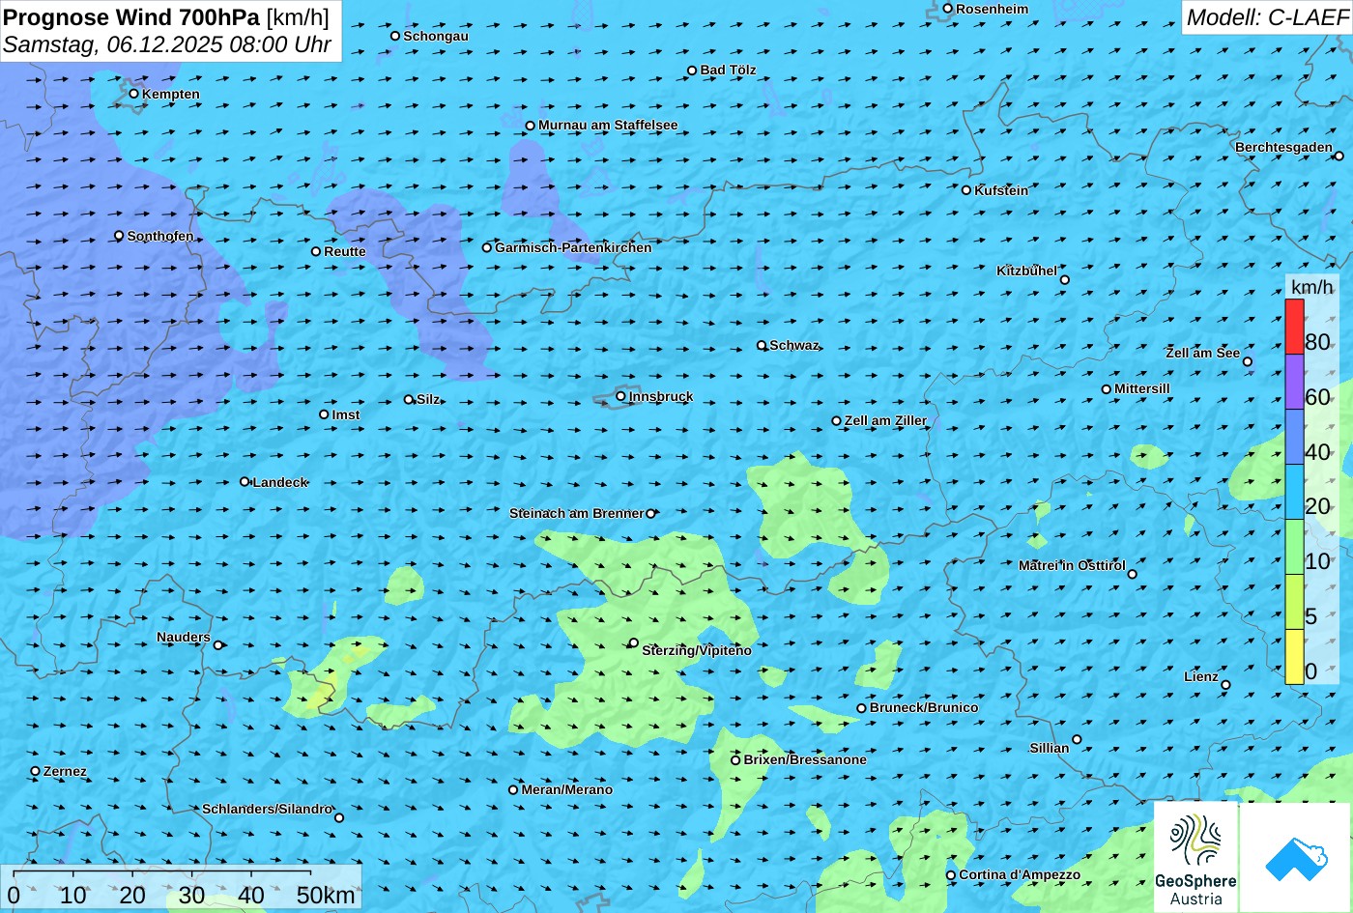
Task: Click the 'Zell am Ziller' label
Action: [x=885, y=420]
